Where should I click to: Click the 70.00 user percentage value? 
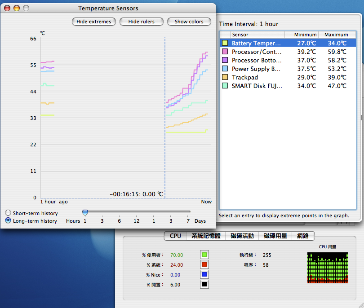tap(177, 255)
